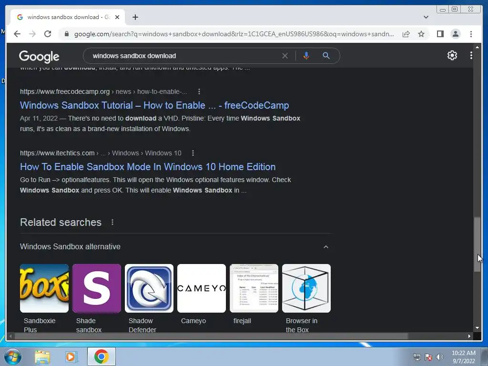
Task: Click the vertical scrollbar up arrow
Action: (x=477, y=47)
